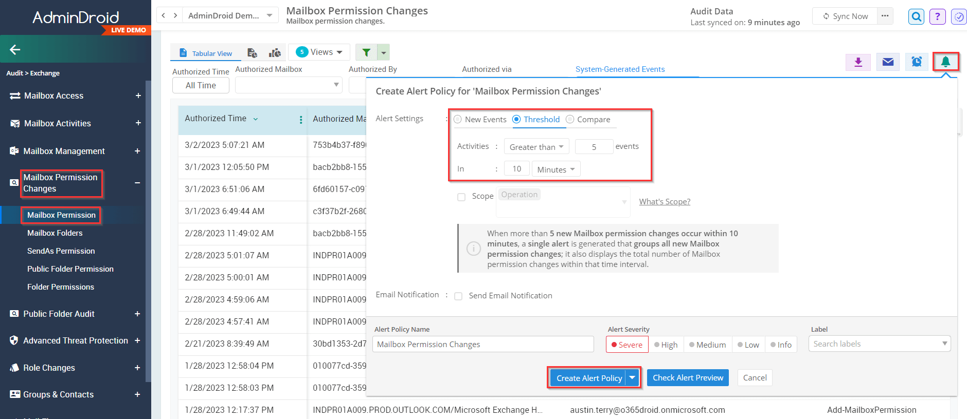Screen dimensions: 967x419
Task: Go back using sidebar arrow icon
Action: point(15,50)
